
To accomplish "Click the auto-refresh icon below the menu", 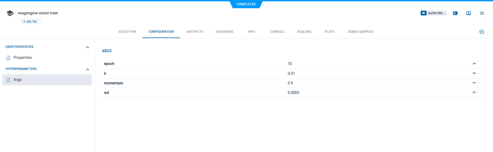I will [482, 32].
